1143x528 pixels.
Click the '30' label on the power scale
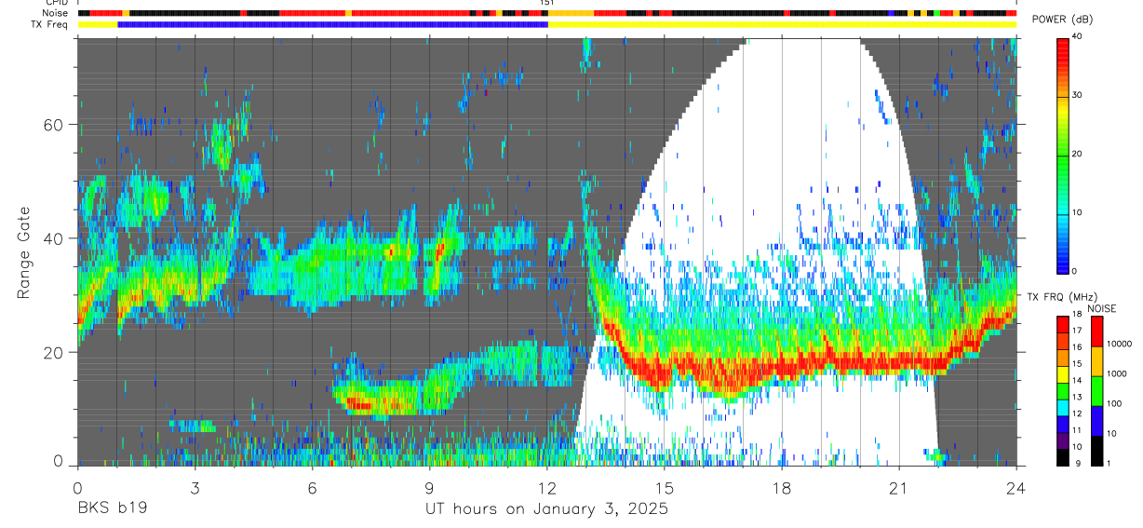[x=1078, y=96]
